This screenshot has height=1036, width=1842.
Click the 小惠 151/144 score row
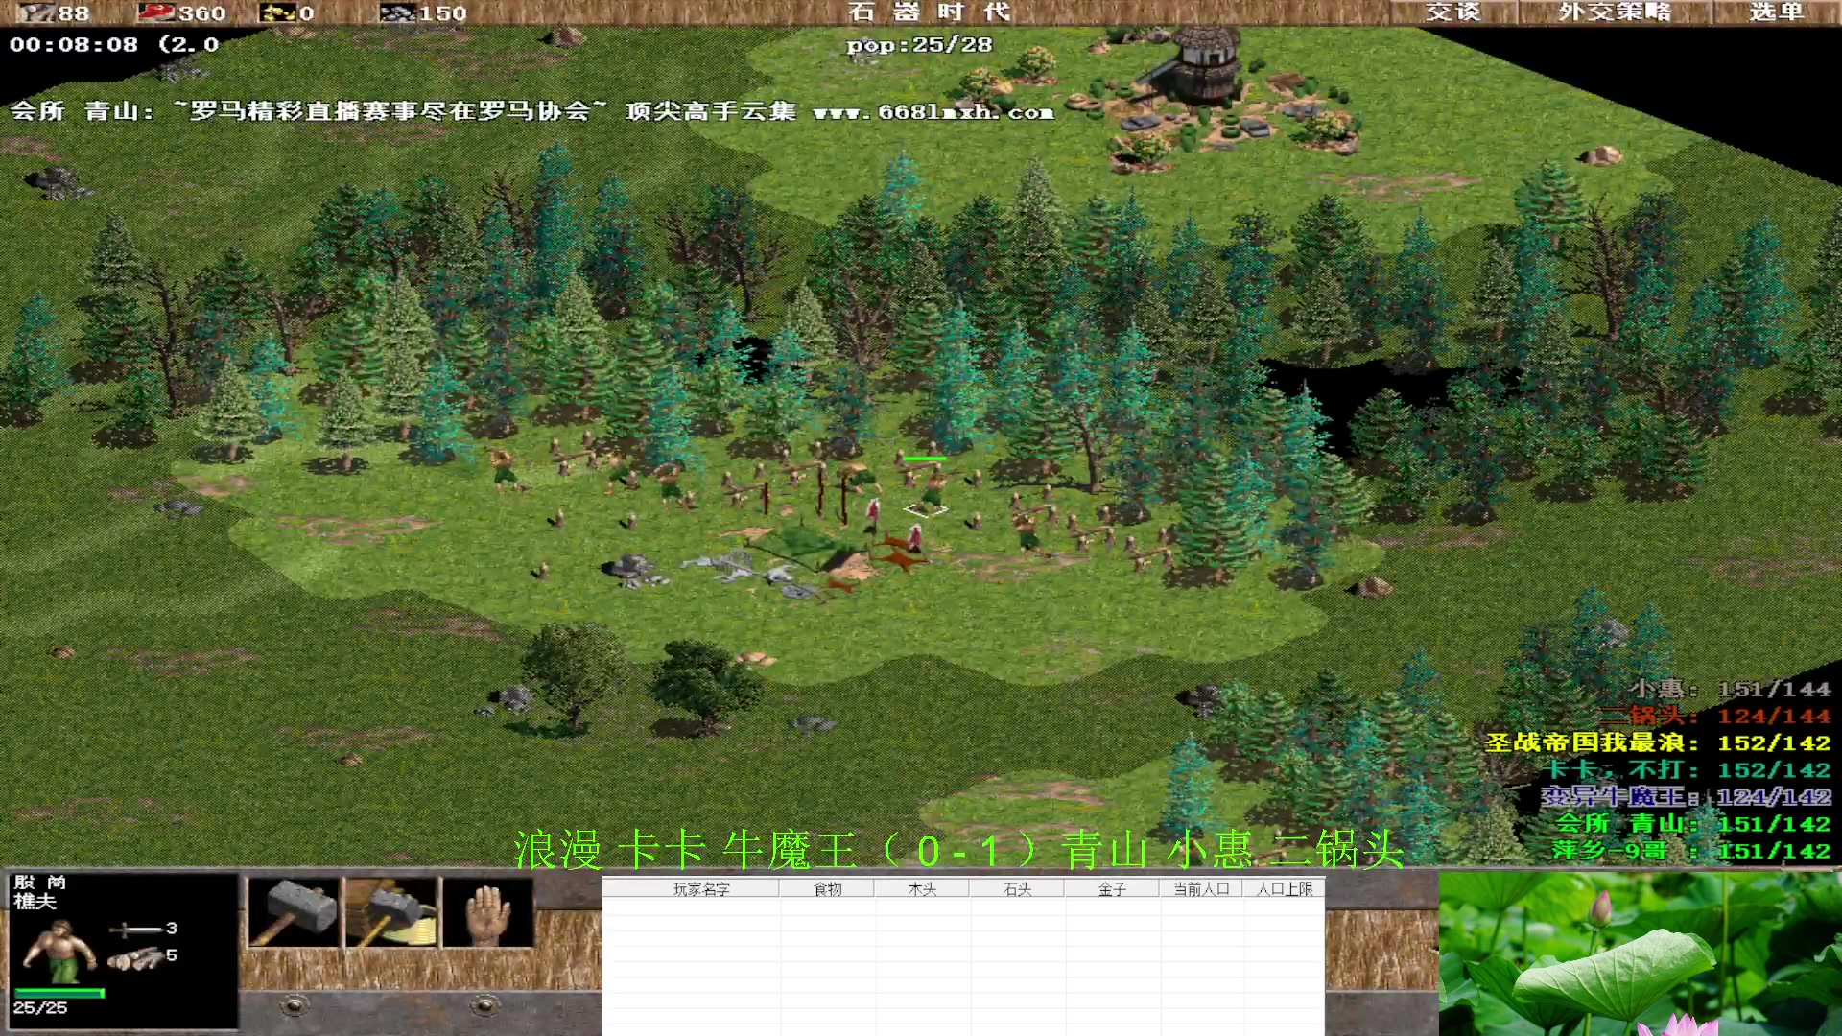tap(1730, 689)
